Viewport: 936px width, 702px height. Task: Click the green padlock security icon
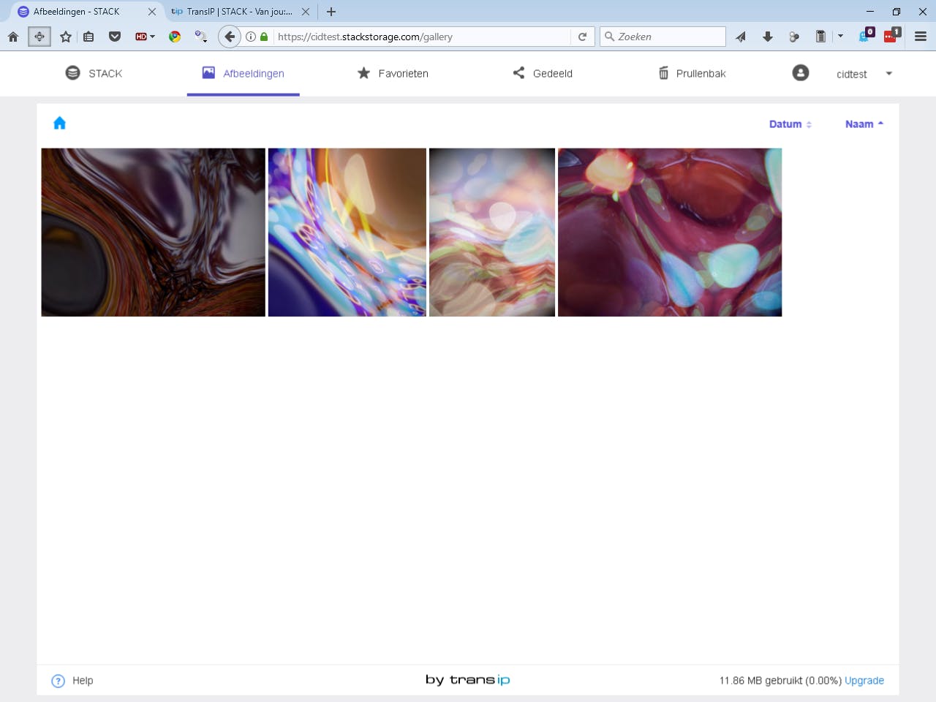pos(264,37)
